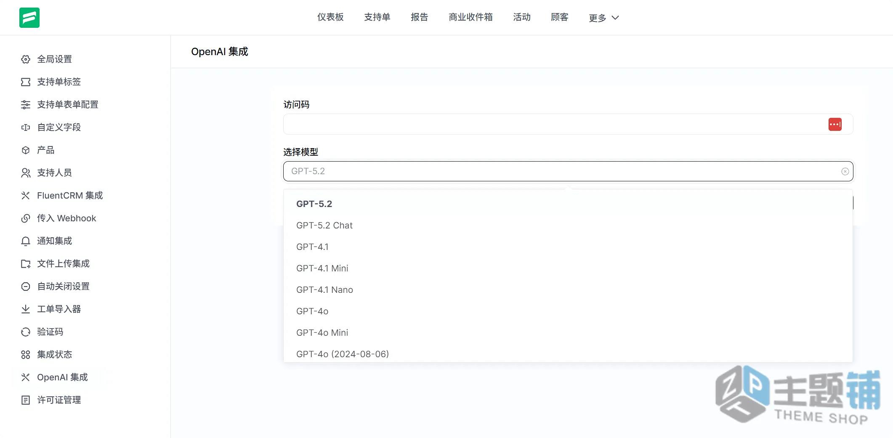Image resolution: width=893 pixels, height=438 pixels.
Task: Click the circle-minus icon beside 自动关闭设置
Action: coord(26,287)
